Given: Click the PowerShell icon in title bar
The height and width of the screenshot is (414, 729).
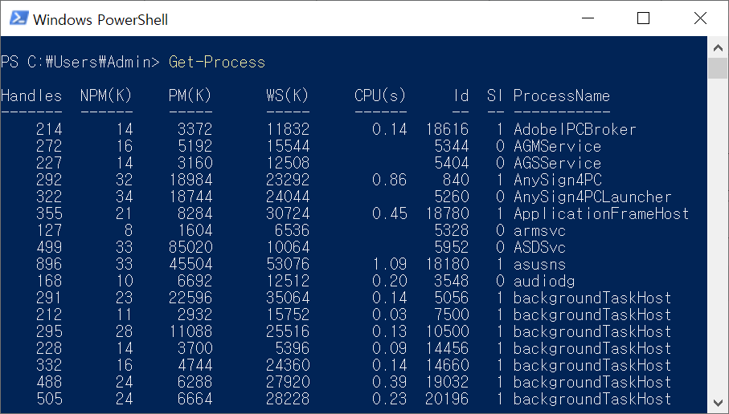Looking at the screenshot, I should pyautogui.click(x=18, y=18).
